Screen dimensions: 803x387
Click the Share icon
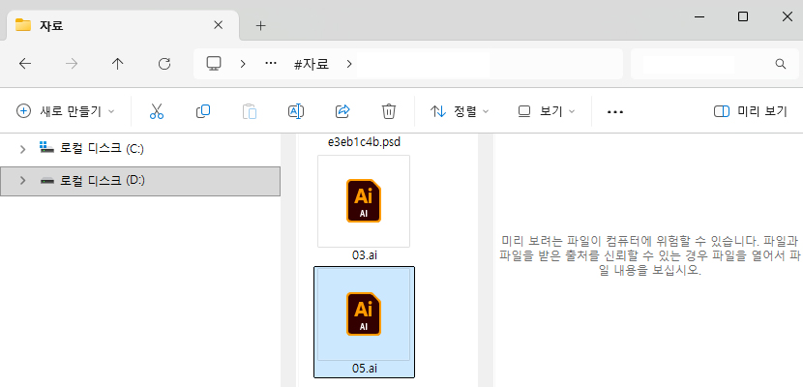point(342,111)
